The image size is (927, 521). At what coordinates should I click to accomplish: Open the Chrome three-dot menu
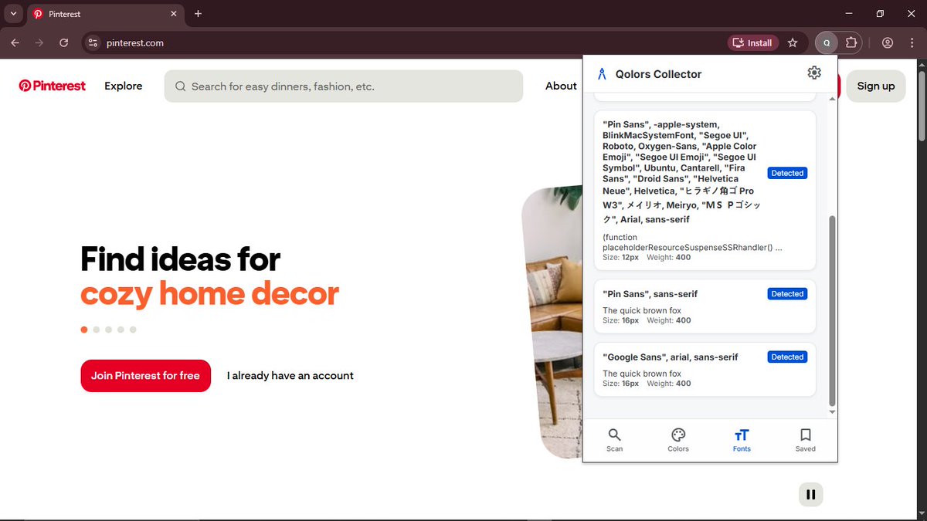pos(912,43)
